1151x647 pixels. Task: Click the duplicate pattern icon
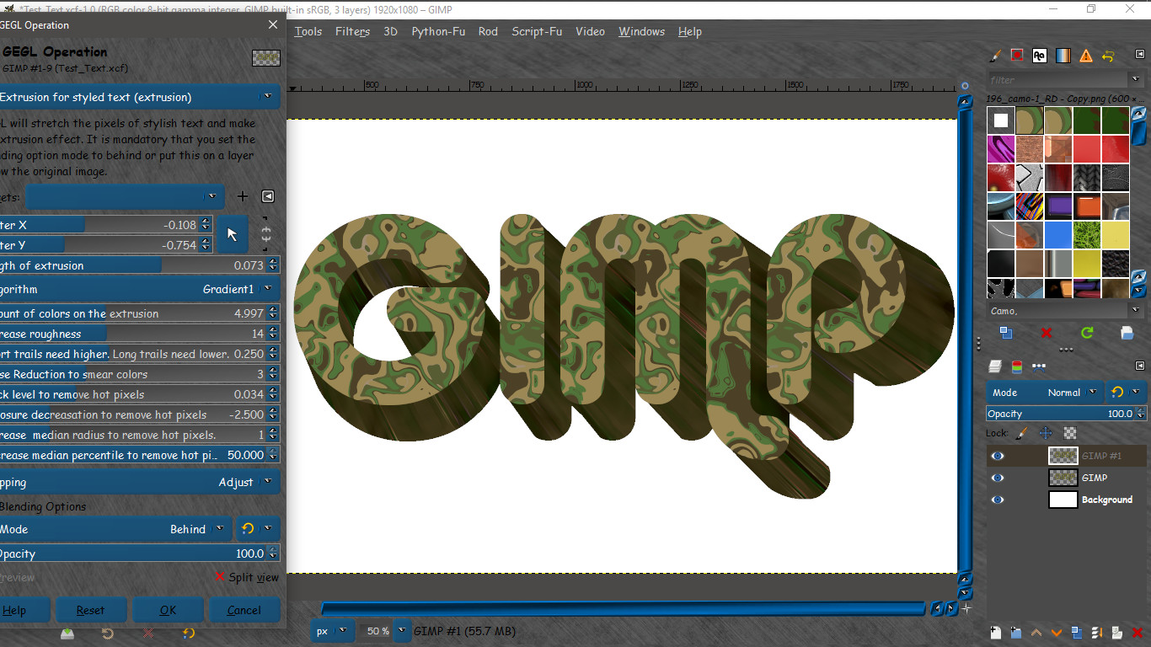(1005, 333)
